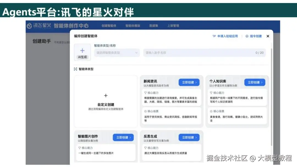Image resolution: width=297 pixels, height=167 pixels.
Task: Click the 核心场景 icon in 个人知识库
Action: [x=211, y=111]
